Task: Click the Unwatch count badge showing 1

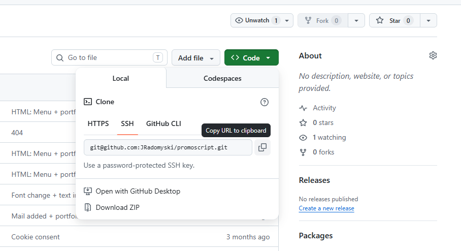Action: [x=276, y=21]
